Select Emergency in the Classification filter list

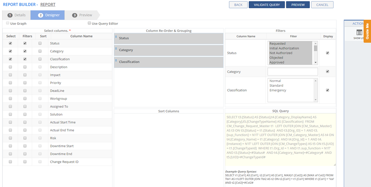click(278, 90)
